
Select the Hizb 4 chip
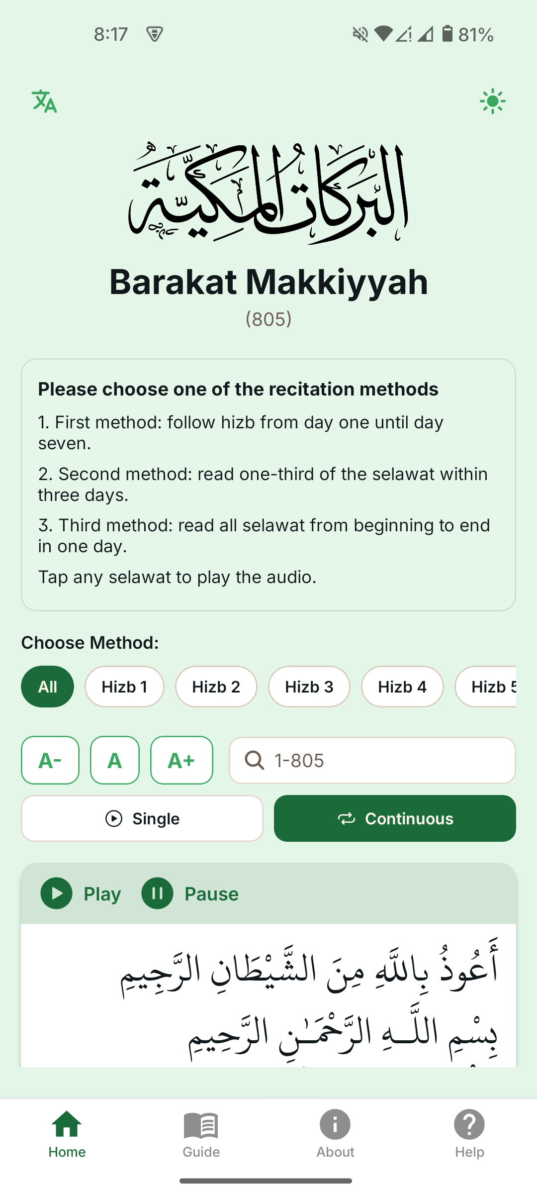pyautogui.click(x=402, y=687)
